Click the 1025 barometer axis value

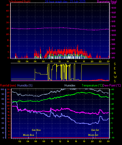(x=114, y=13)
